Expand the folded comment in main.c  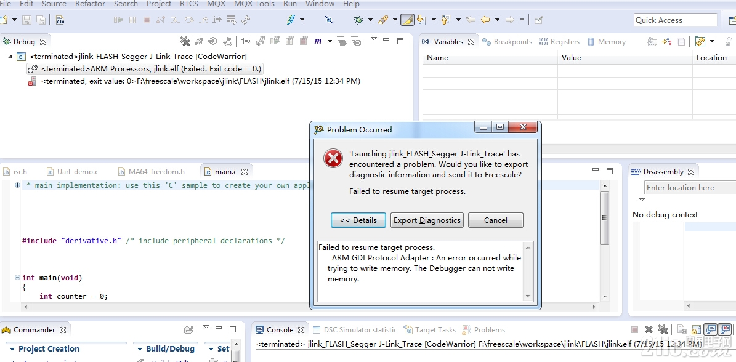17,185
